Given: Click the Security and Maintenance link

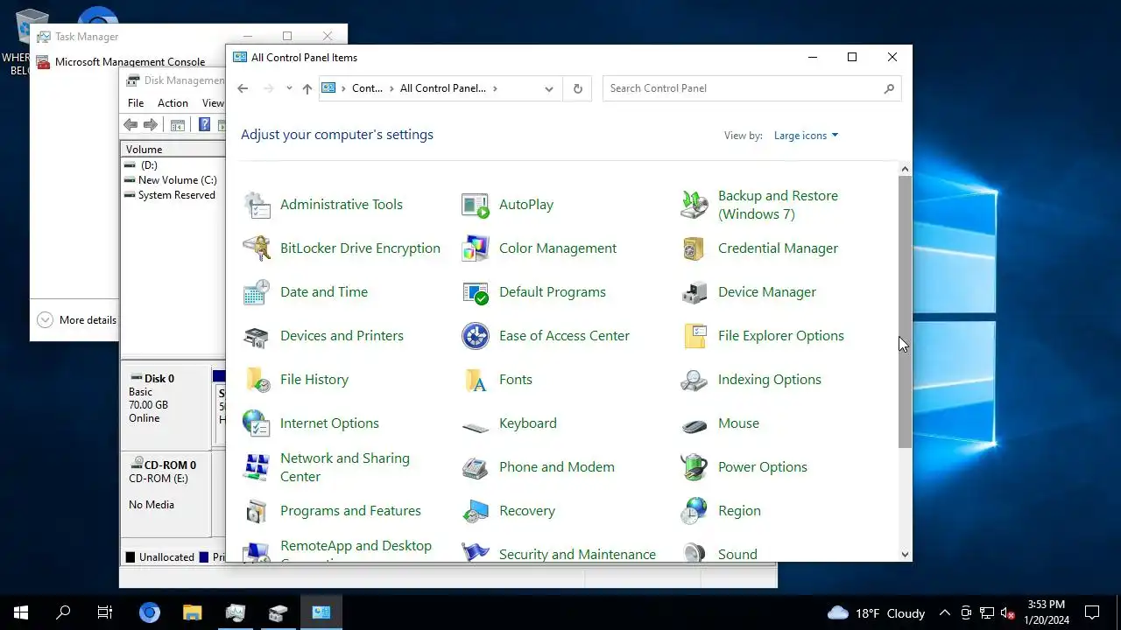Looking at the screenshot, I should click(x=577, y=554).
